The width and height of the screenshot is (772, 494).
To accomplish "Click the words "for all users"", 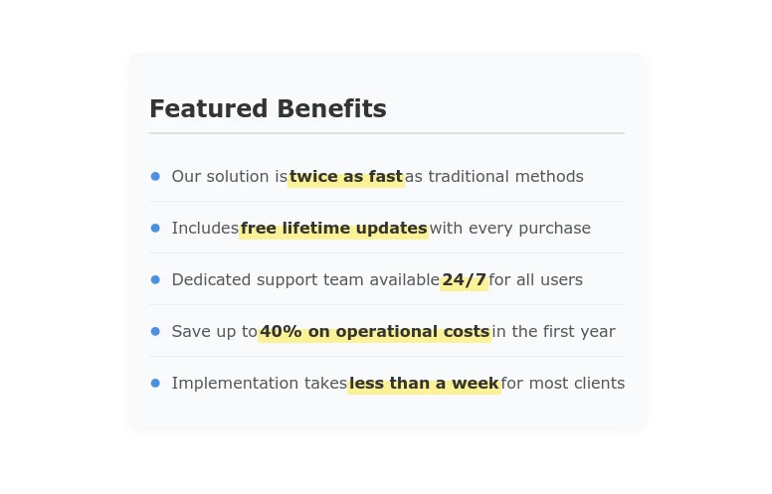I will pyautogui.click(x=535, y=280).
